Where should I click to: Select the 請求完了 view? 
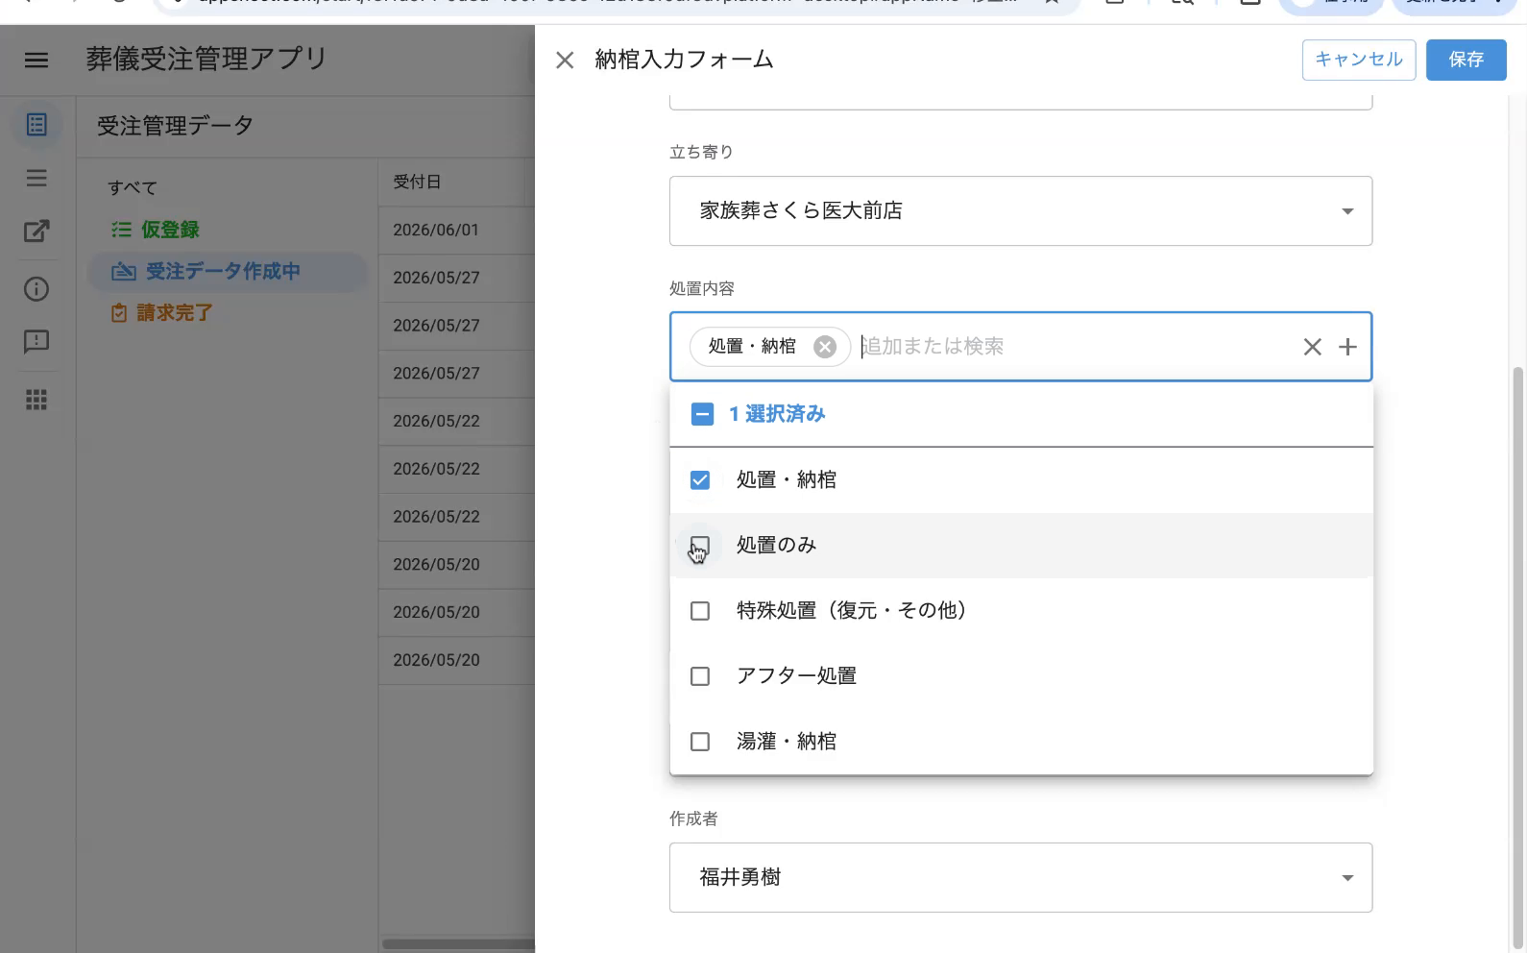coord(227,313)
